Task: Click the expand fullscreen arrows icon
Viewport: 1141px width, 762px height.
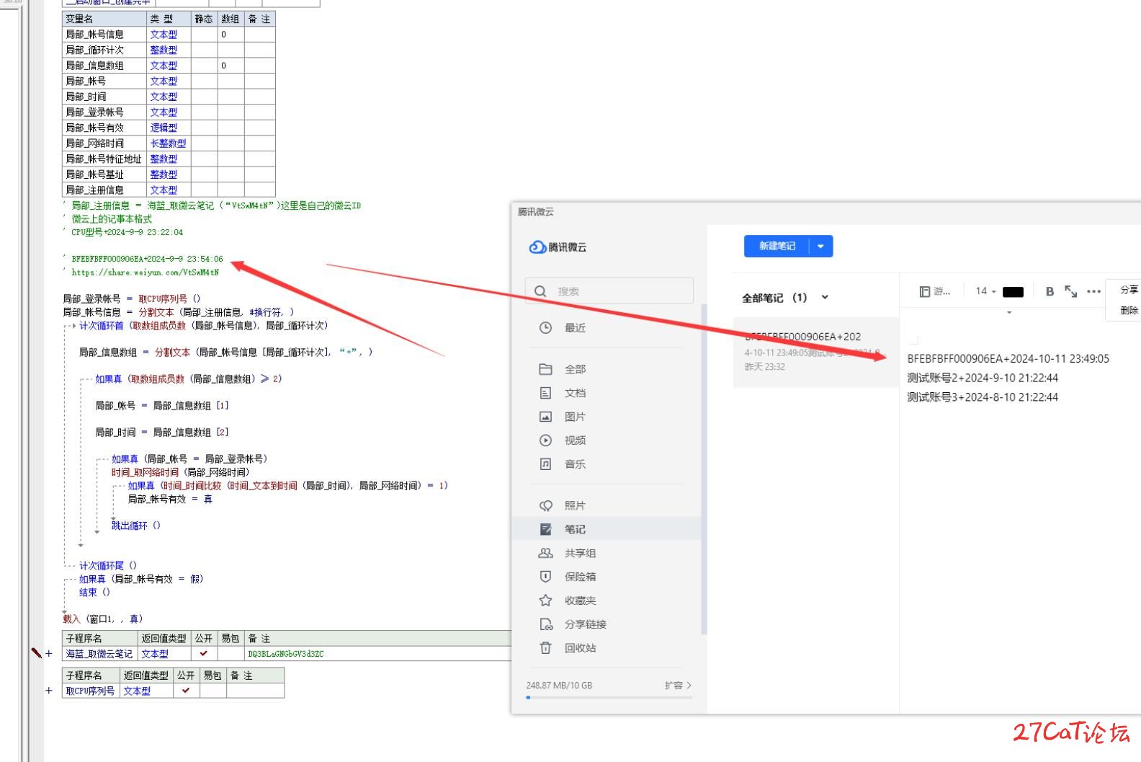Action: tap(1071, 291)
